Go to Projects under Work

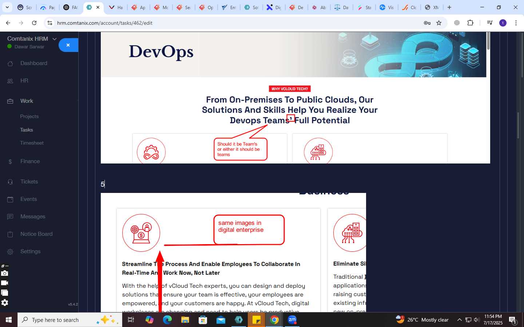point(29,116)
